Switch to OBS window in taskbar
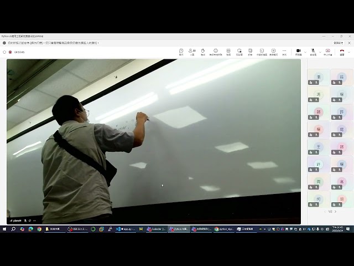The width and height of the screenshot is (354, 266). [x=77, y=229]
